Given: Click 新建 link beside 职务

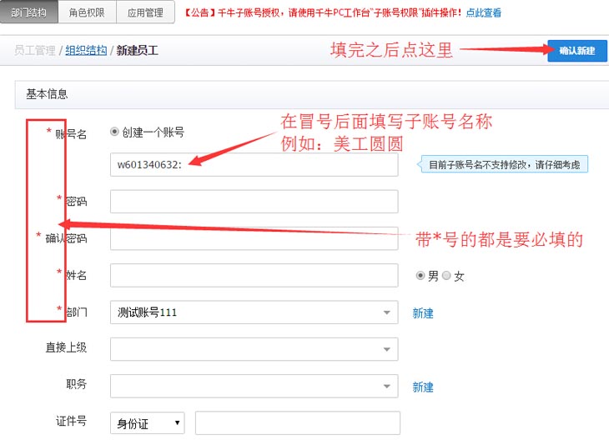Looking at the screenshot, I should (x=423, y=387).
